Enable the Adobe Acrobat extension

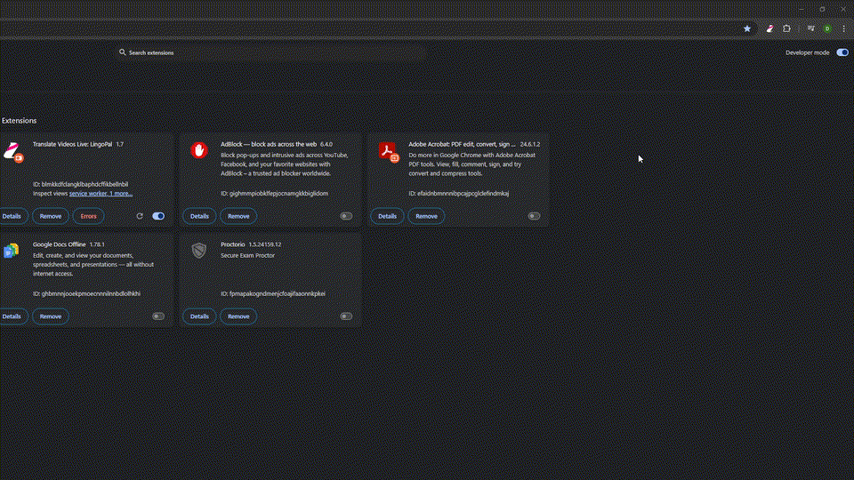(535, 216)
